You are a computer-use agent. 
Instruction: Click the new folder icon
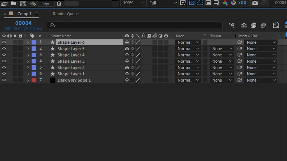coord(13,3)
